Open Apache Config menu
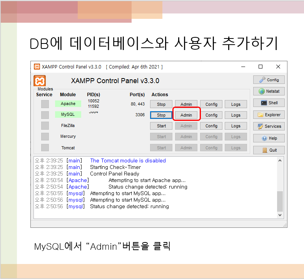The width and height of the screenshot is (304, 279). 211,104
